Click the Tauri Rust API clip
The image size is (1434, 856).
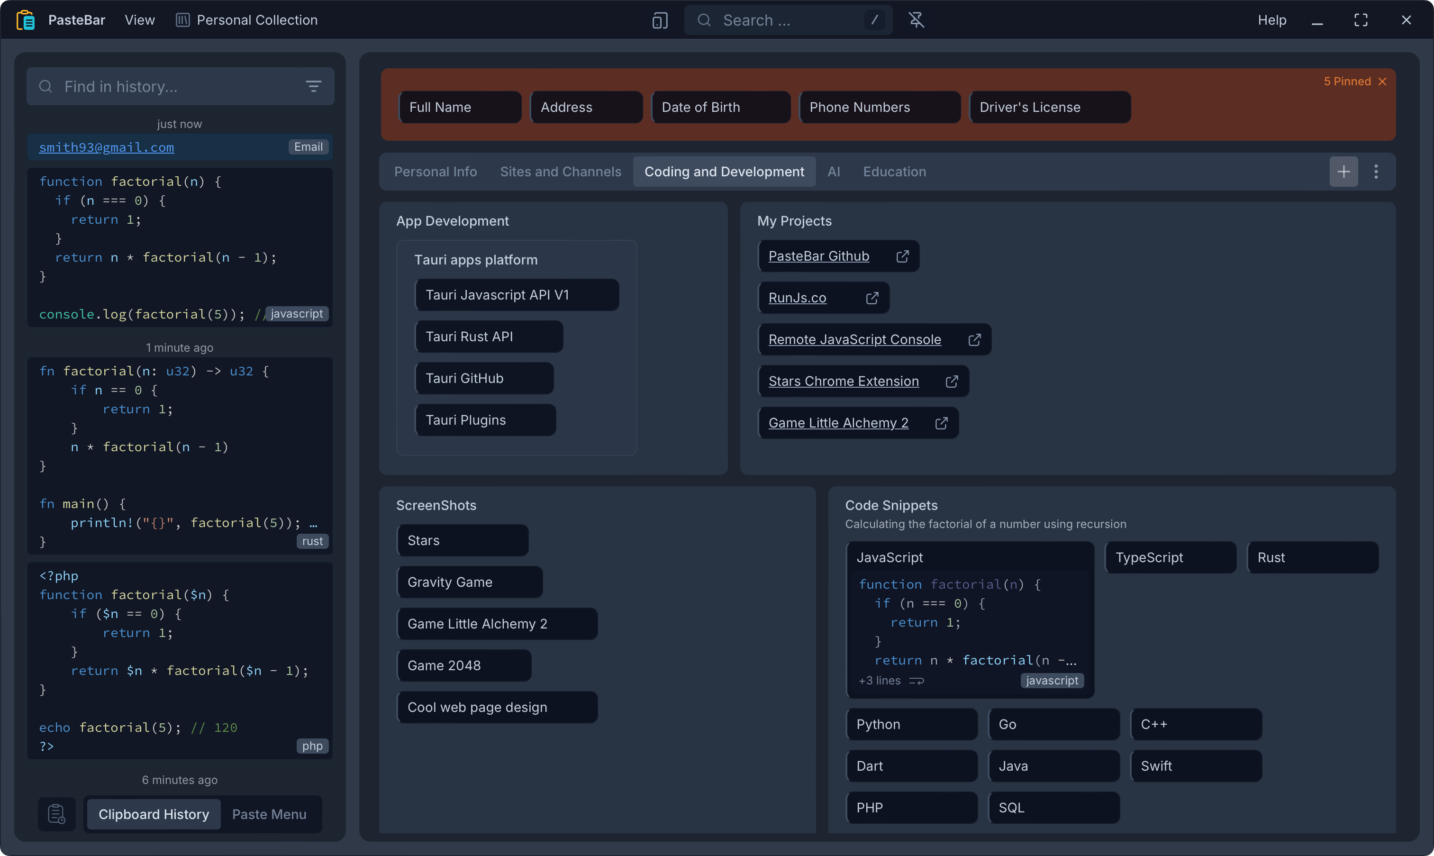coord(489,337)
